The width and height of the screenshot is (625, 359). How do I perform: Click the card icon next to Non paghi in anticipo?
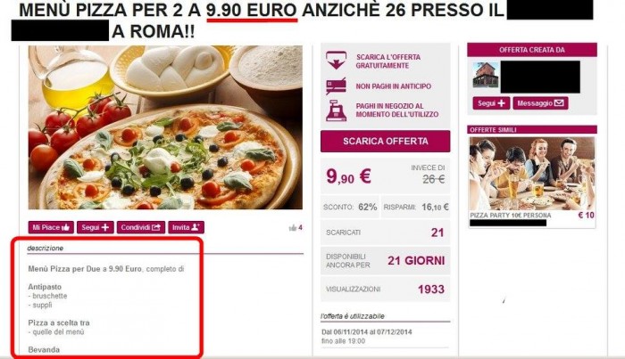pos(336,86)
